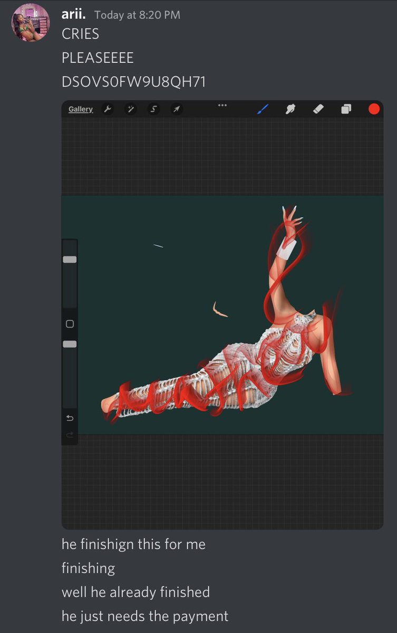
Task: Open arii.'s profile avatar
Action: tap(31, 23)
